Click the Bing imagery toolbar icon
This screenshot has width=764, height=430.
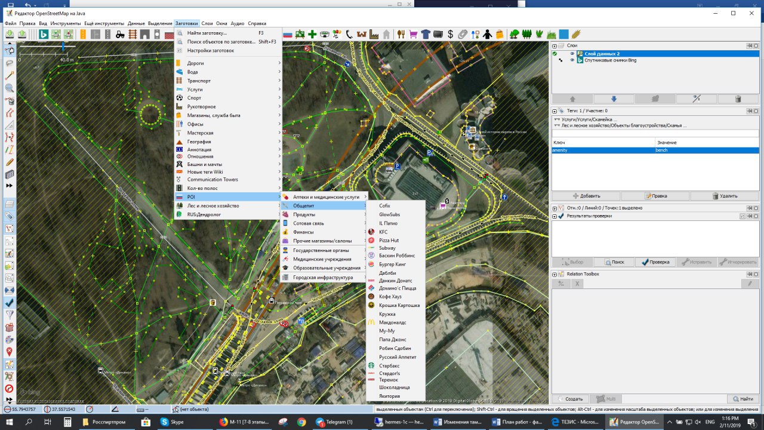[x=44, y=34]
